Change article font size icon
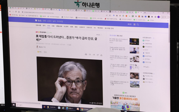179x112 pixels. [94, 55]
